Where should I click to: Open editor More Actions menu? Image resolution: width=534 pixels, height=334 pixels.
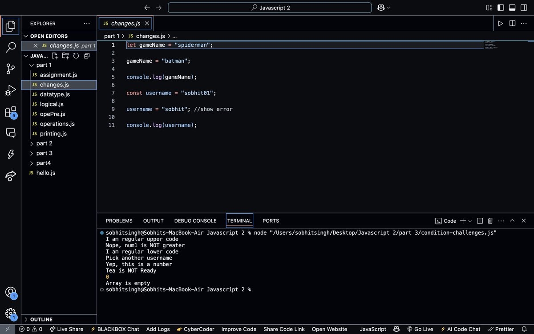[x=524, y=23]
